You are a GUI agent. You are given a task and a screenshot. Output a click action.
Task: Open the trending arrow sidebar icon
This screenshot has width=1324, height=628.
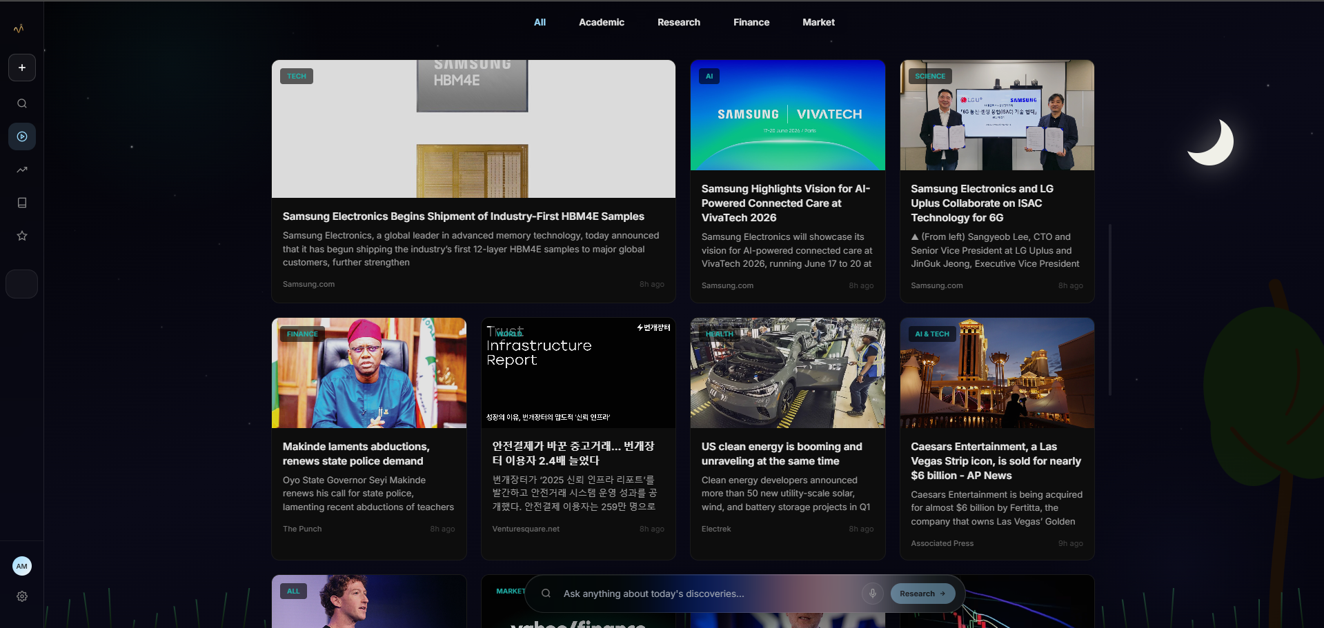[22, 170]
